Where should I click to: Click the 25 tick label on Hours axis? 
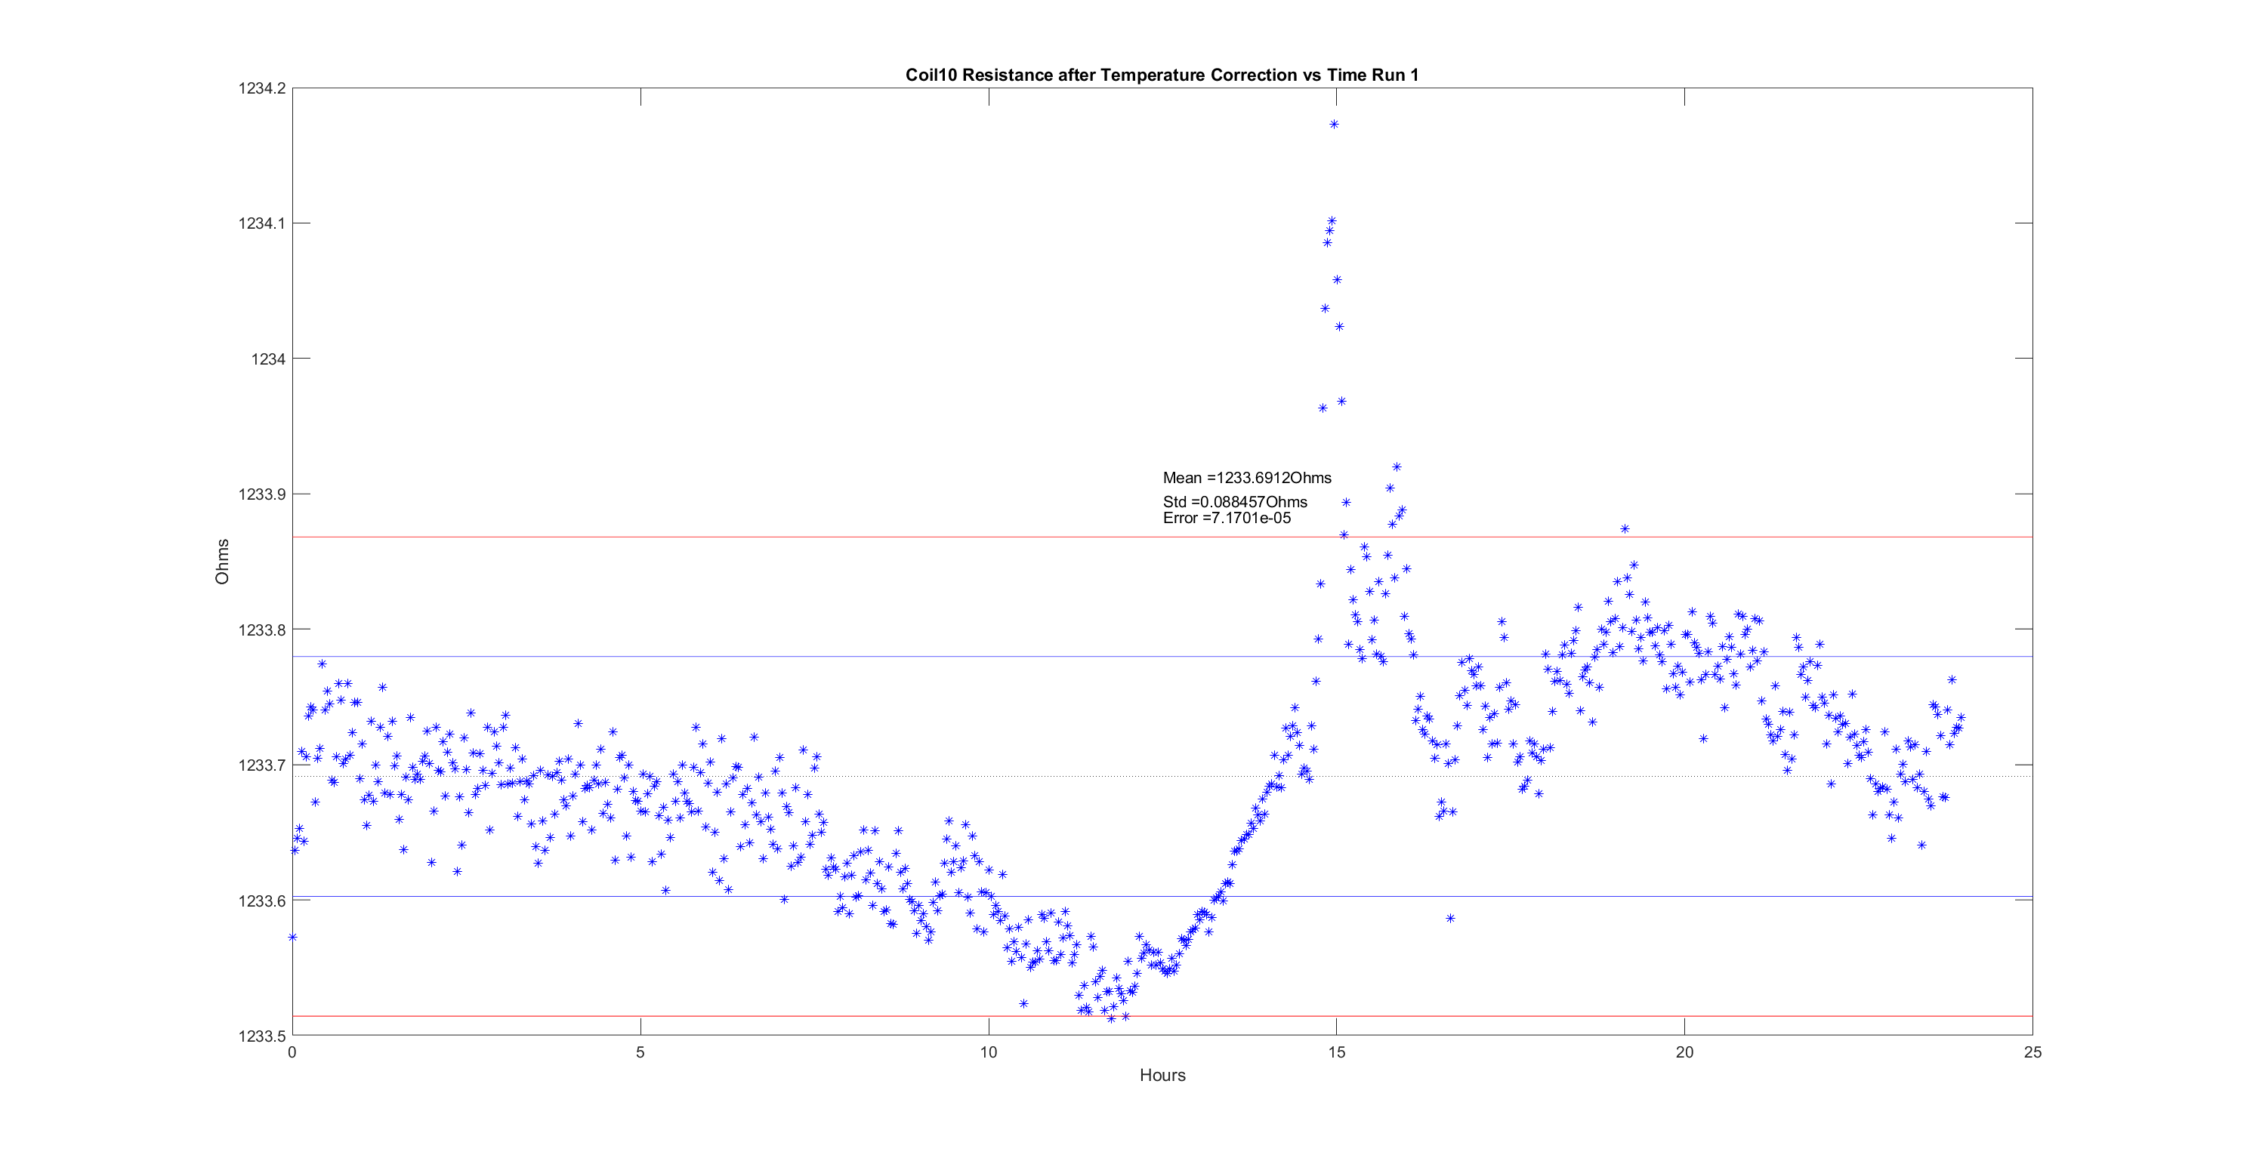coord(2032,1052)
